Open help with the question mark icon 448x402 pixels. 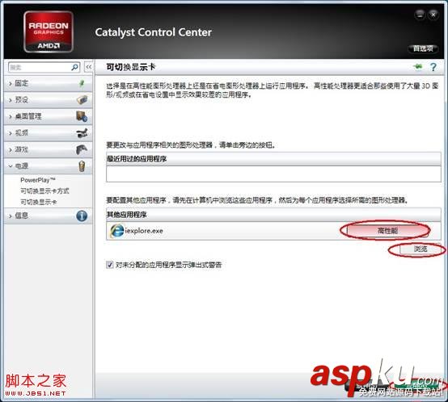(433, 67)
